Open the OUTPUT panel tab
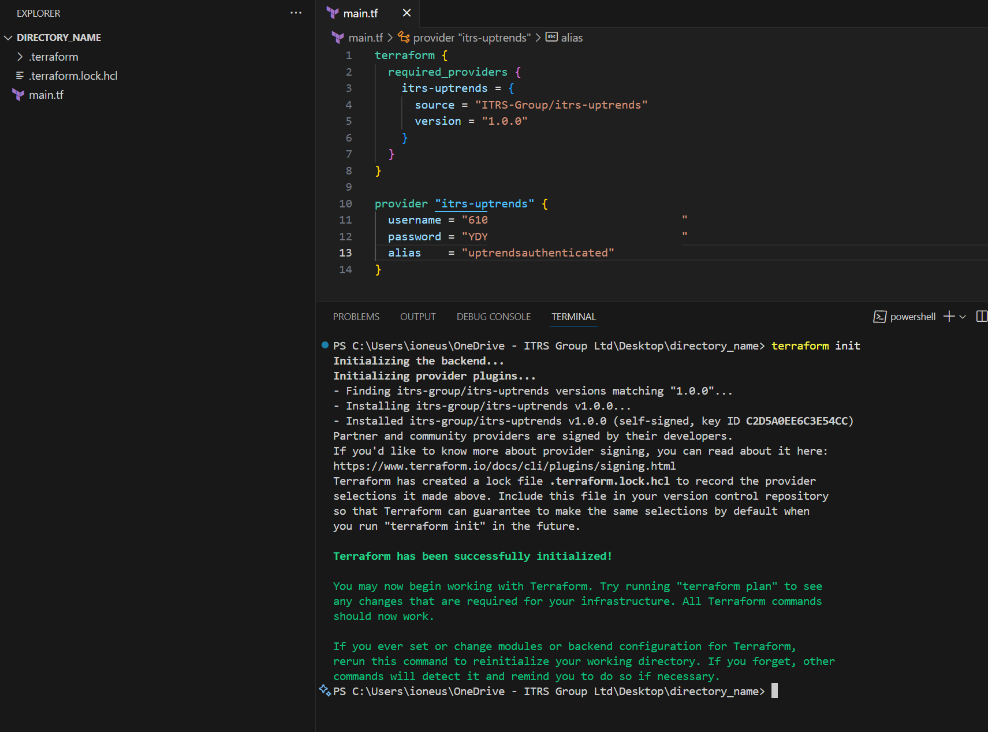The height and width of the screenshot is (732, 988). (418, 317)
